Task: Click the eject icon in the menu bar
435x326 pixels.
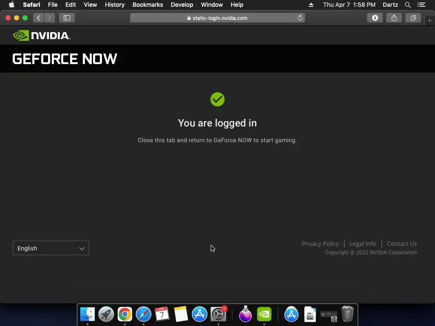Action: pyautogui.click(x=311, y=5)
